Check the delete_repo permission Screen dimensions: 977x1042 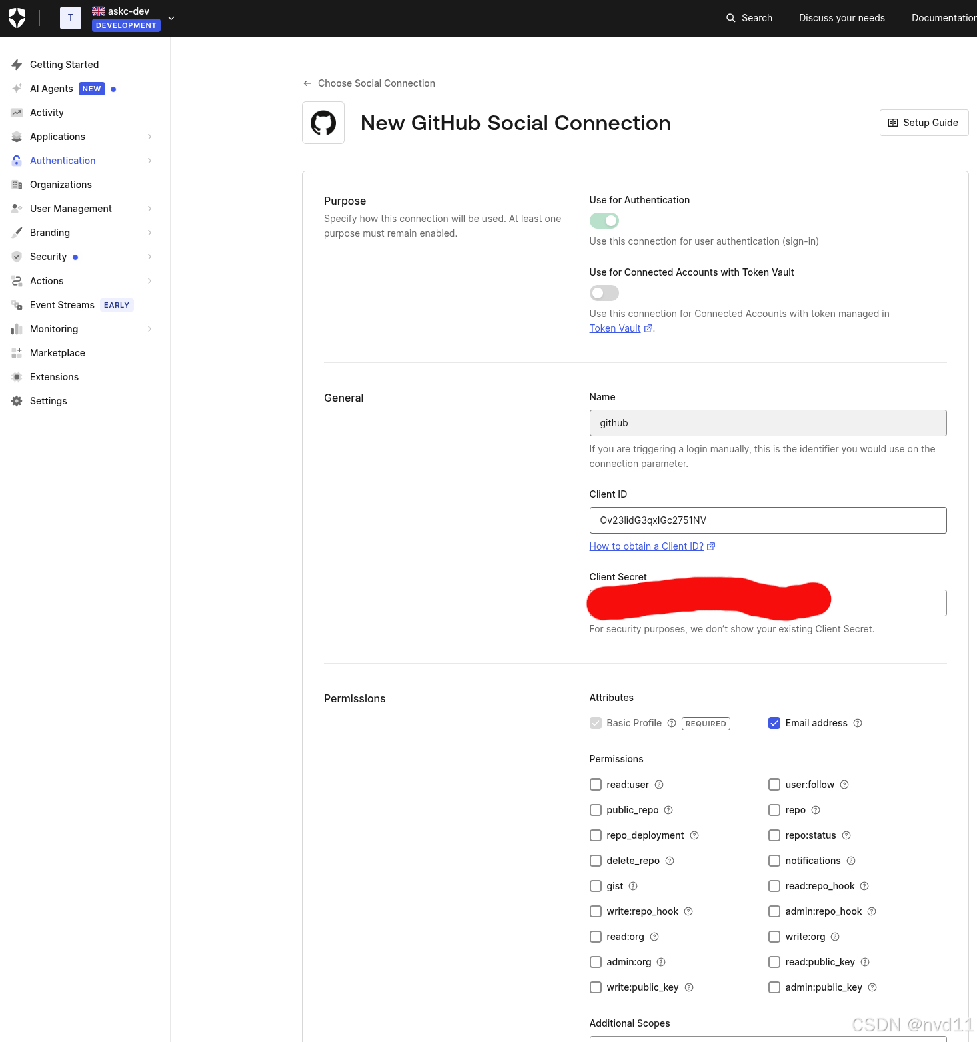(596, 861)
